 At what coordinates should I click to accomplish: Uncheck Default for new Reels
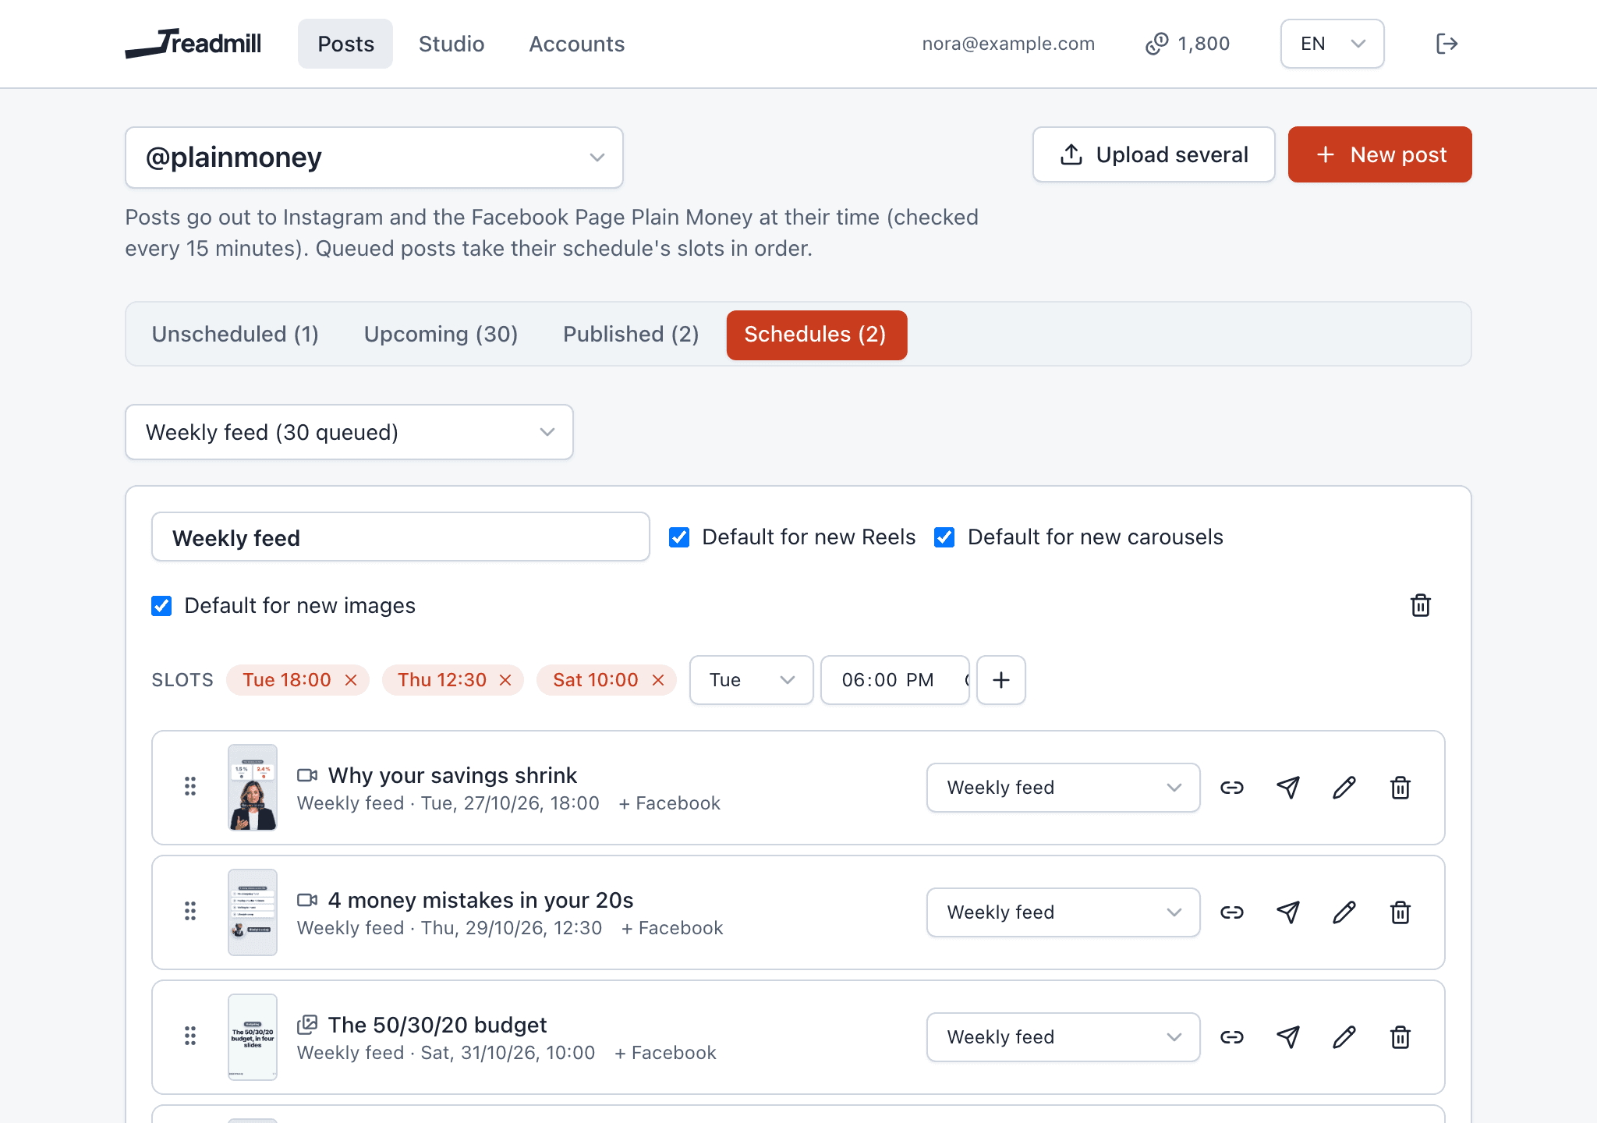point(679,537)
